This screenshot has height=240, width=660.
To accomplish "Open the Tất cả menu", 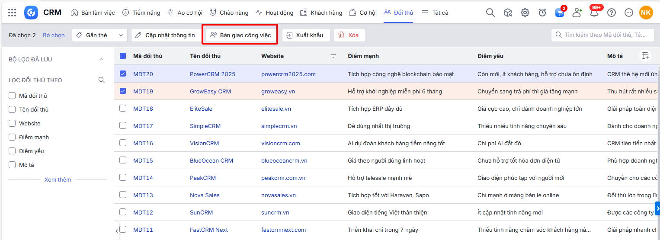I will tap(435, 13).
